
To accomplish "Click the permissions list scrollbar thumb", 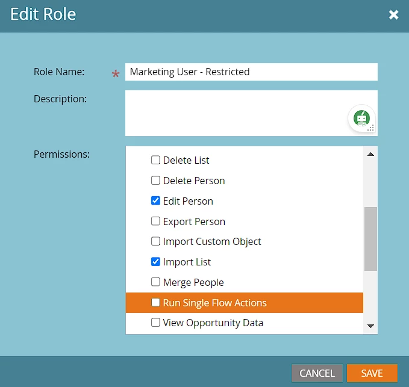I will 370,238.
